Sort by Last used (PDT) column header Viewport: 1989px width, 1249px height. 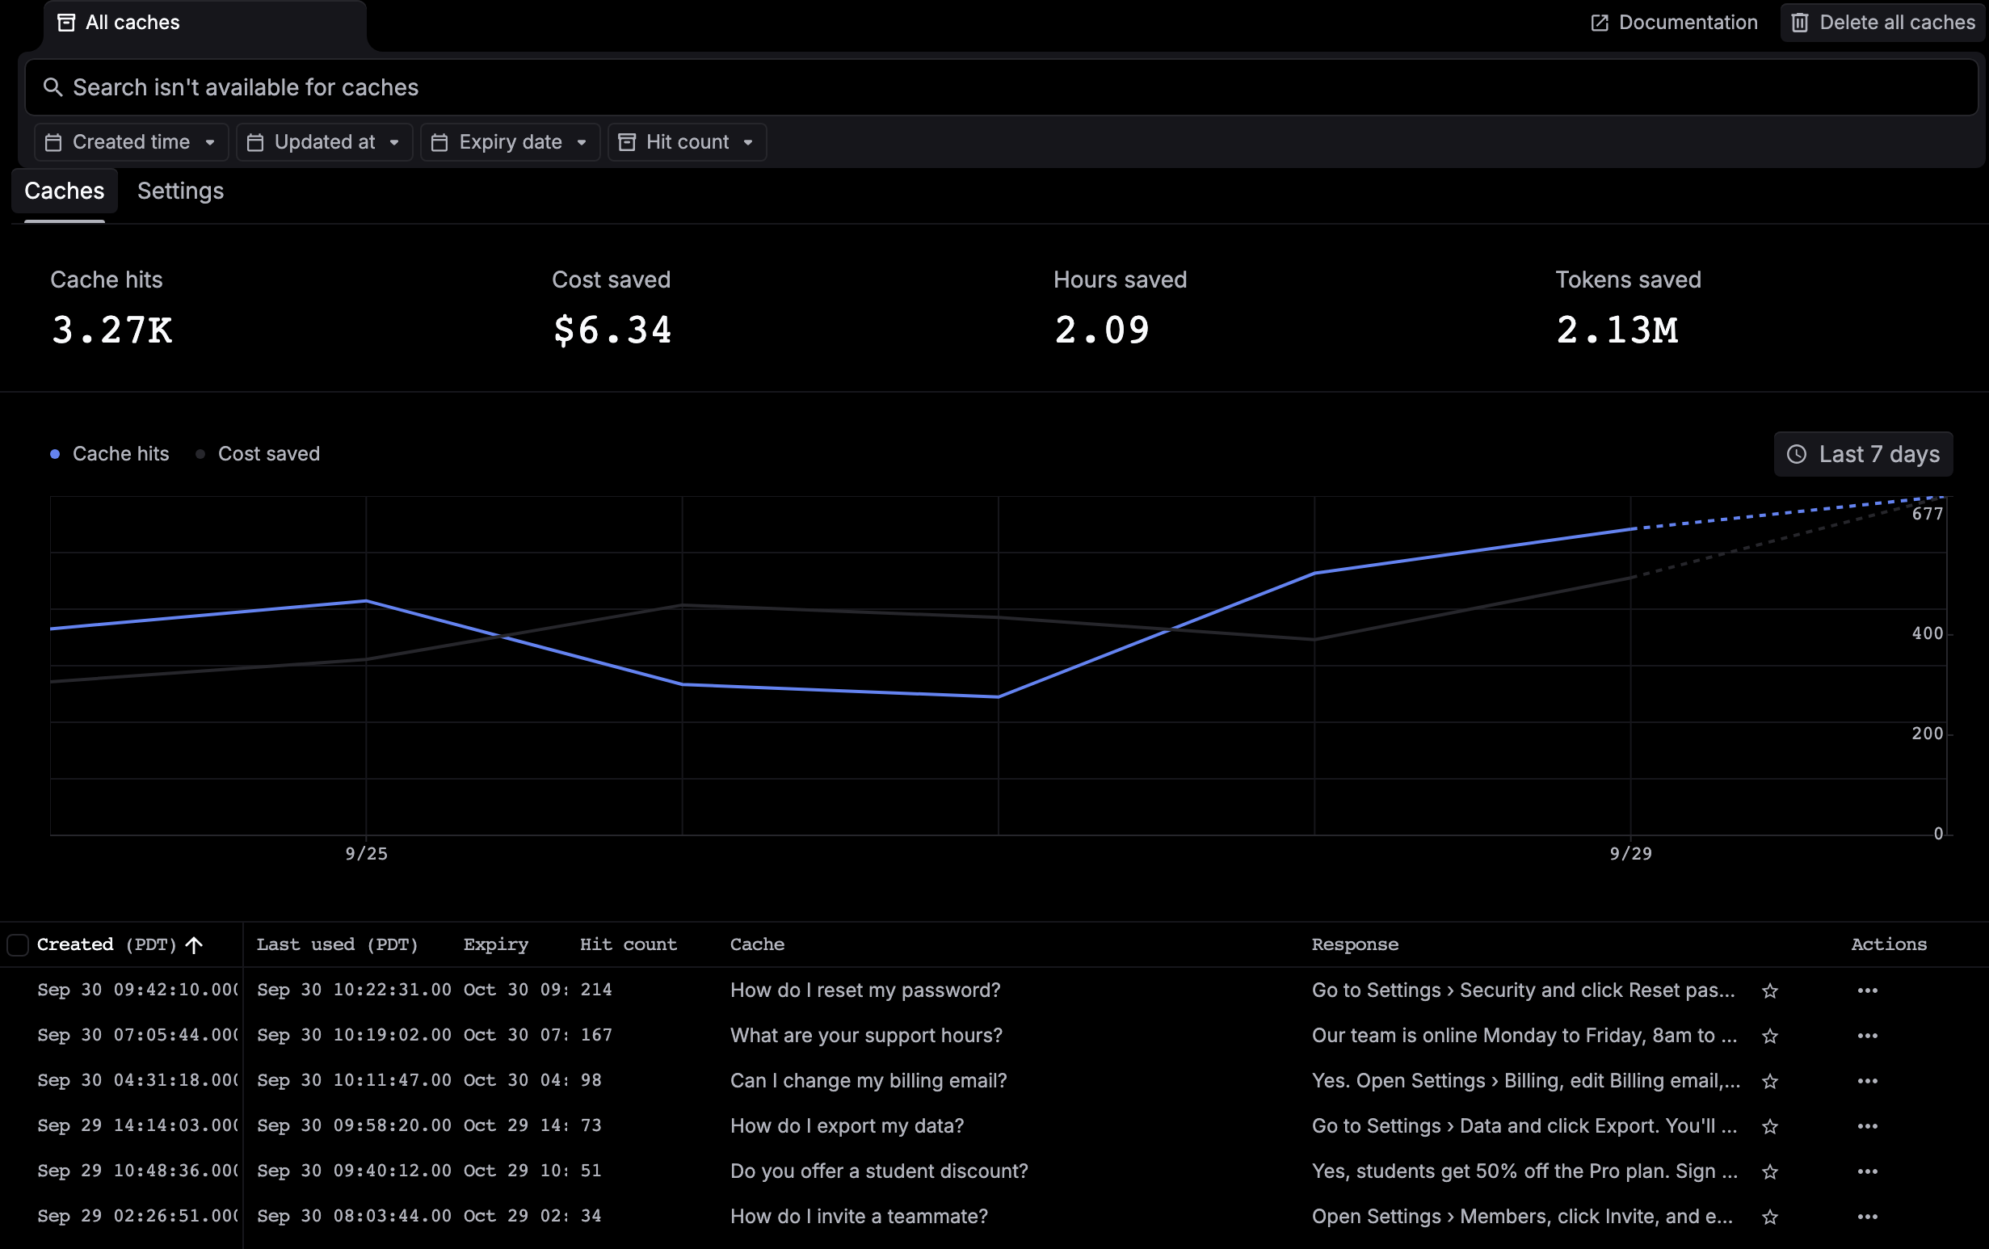point(337,945)
